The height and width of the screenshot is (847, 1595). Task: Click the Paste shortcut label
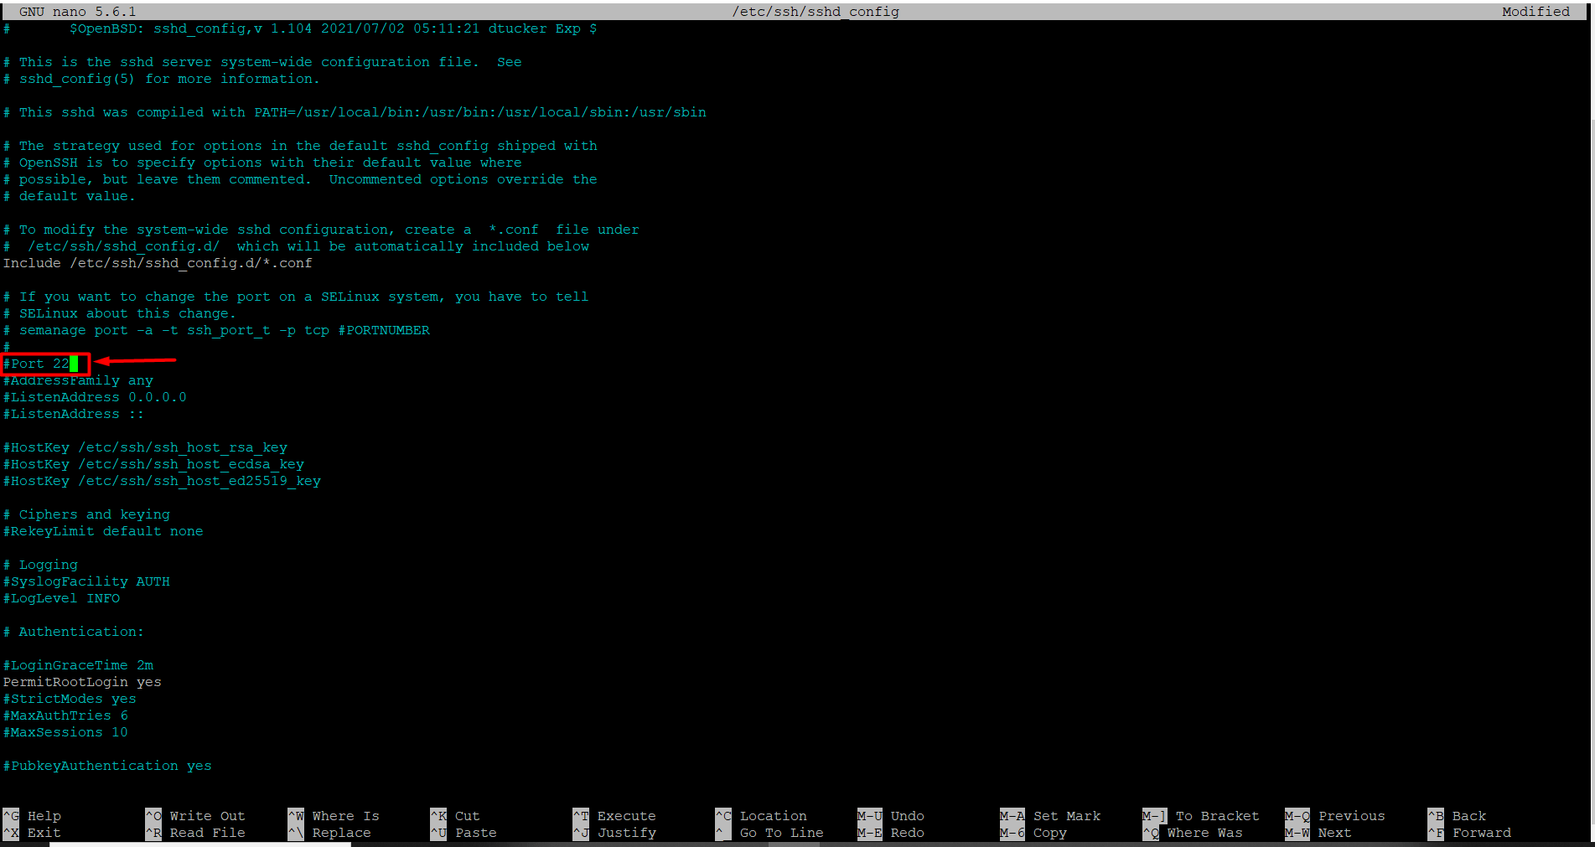[x=475, y=833]
